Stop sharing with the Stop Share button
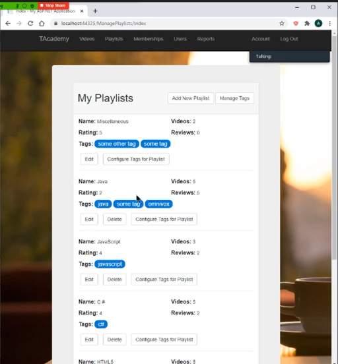This screenshot has height=364, width=338. coord(53,5)
